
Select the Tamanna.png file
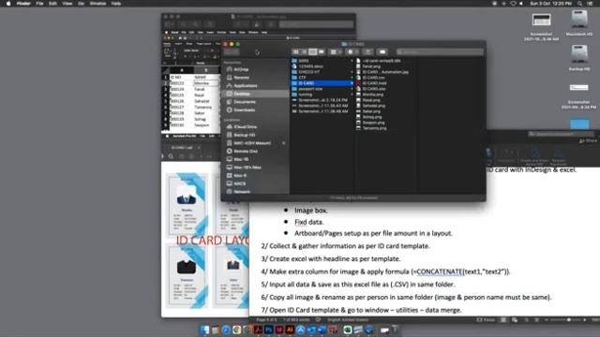pyautogui.click(x=374, y=128)
